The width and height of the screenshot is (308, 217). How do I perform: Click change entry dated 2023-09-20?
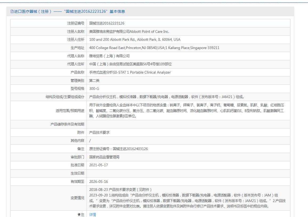coord(187,201)
